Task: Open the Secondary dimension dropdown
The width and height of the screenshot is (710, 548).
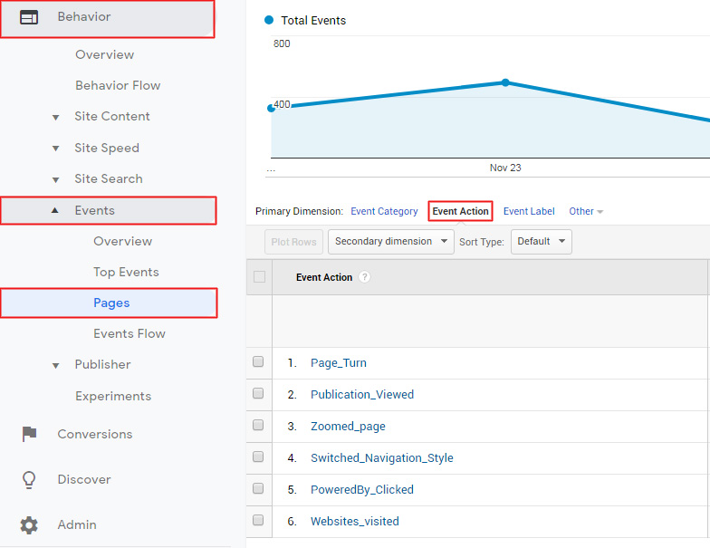Action: pos(390,242)
